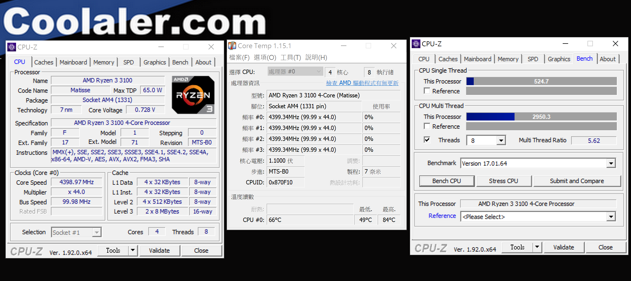
Task: Click Submit and Compare button
Action: (x=577, y=181)
